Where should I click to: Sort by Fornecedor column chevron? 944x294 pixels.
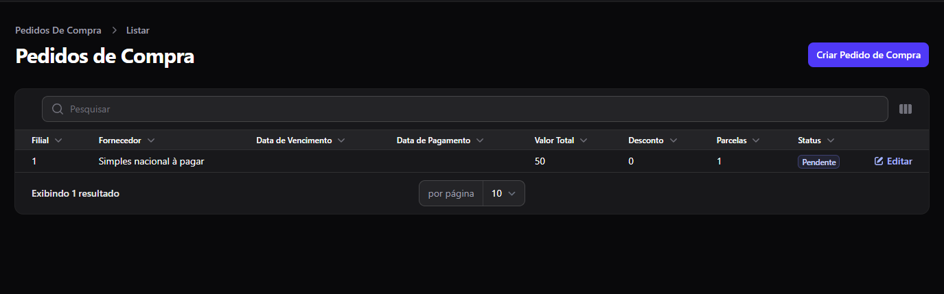[x=150, y=140]
